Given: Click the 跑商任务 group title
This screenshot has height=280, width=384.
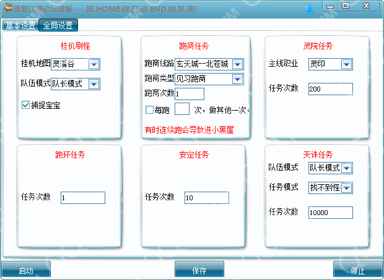Looking at the screenshot, I should click(194, 46).
